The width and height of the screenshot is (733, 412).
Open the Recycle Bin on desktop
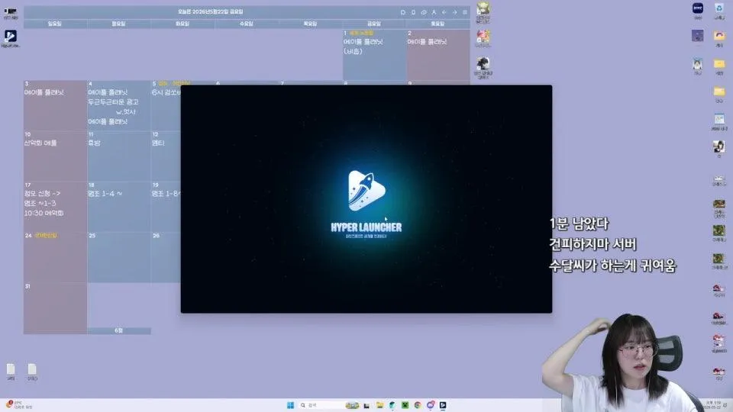click(719, 11)
